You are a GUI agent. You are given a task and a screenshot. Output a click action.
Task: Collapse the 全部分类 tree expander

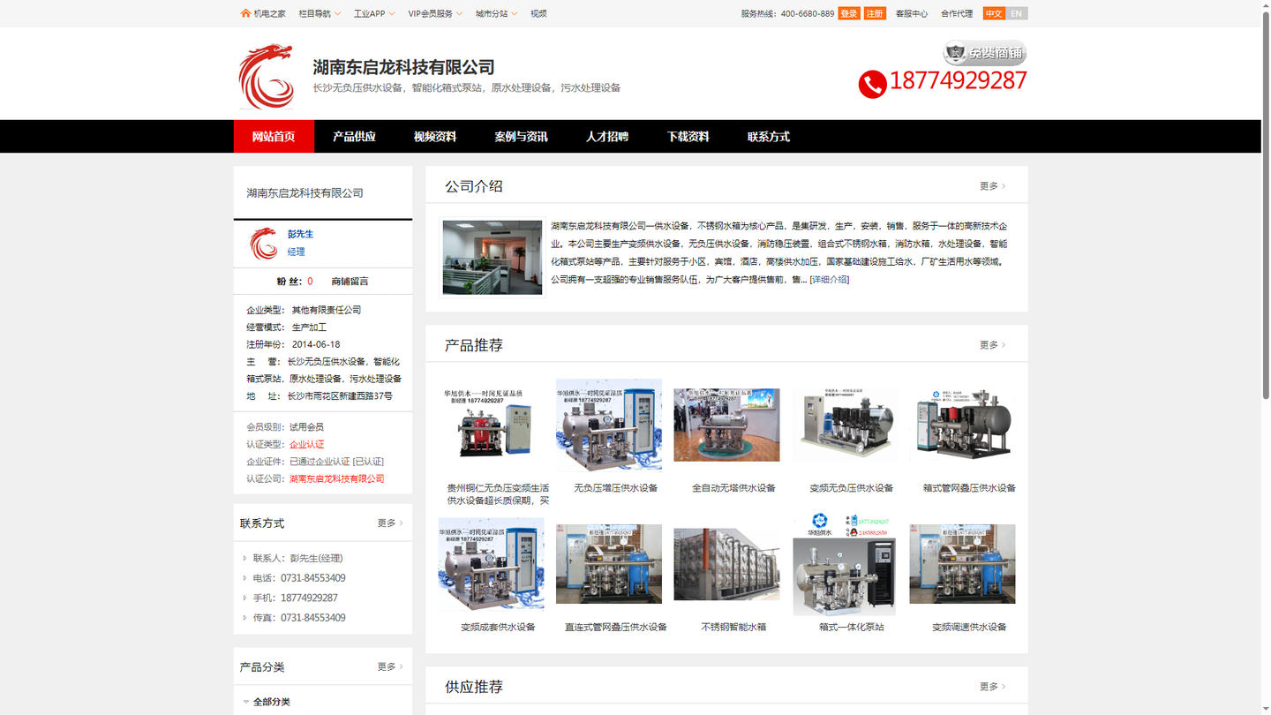246,702
